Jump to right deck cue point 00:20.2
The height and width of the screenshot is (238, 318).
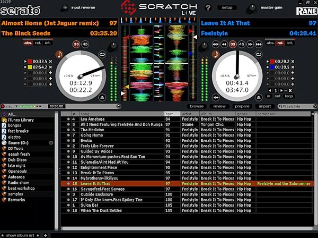(268, 62)
